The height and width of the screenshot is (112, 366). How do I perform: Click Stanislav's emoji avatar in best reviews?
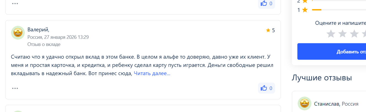click(x=305, y=104)
